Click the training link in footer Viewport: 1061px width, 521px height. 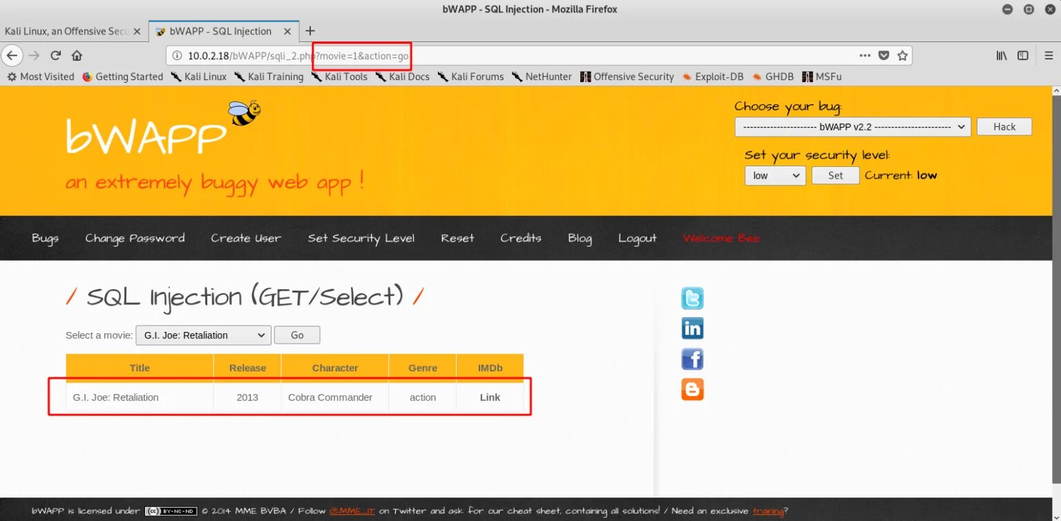[768, 511]
